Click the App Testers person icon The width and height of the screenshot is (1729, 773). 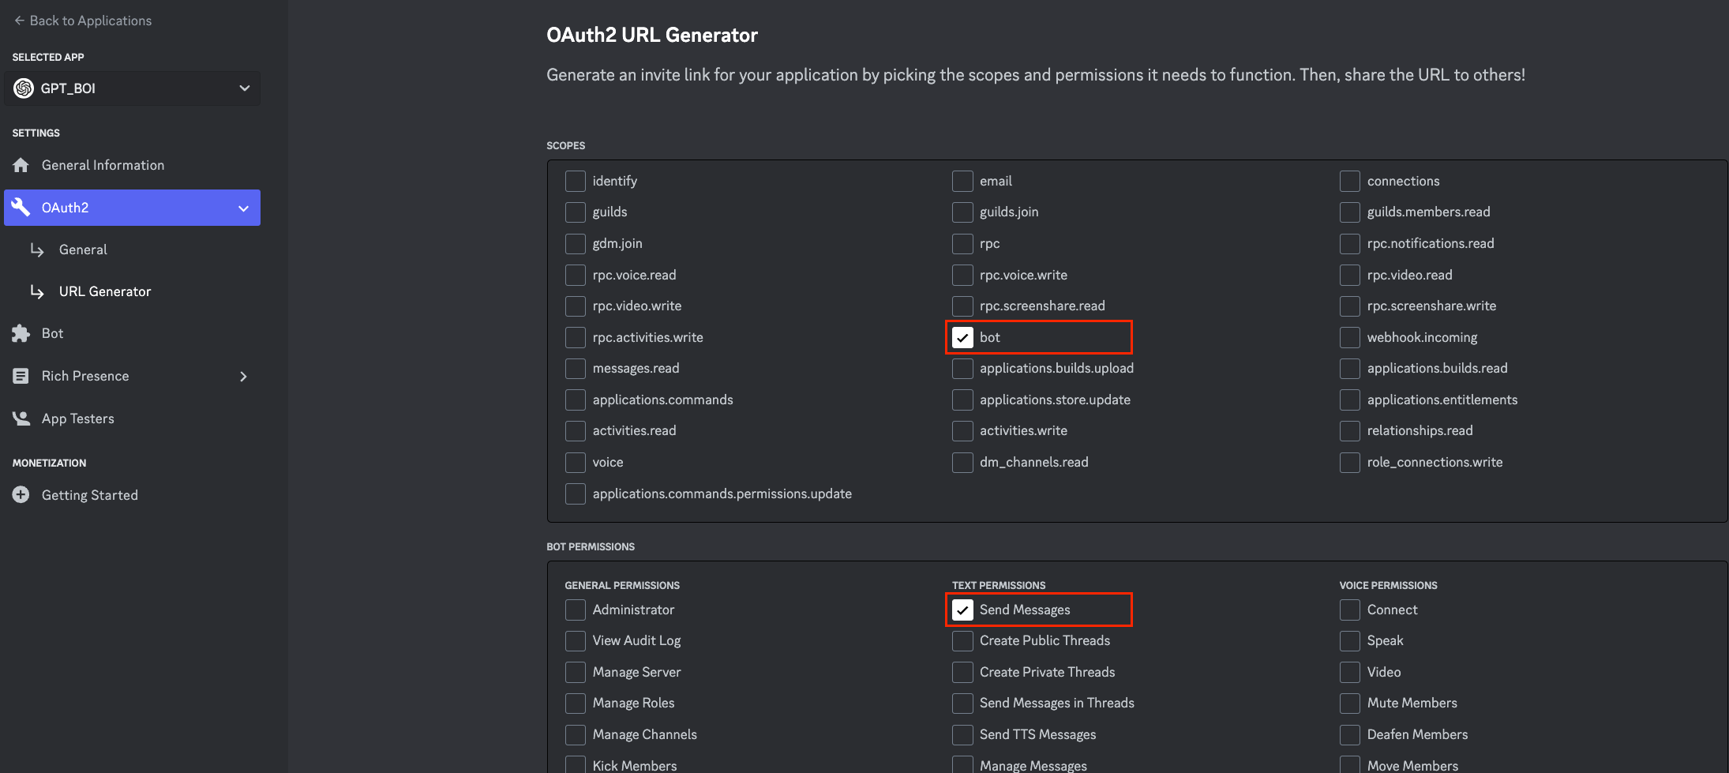pyautogui.click(x=21, y=418)
